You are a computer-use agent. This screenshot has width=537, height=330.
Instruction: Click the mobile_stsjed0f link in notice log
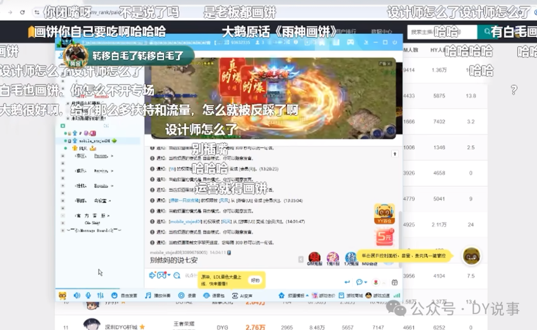click(x=185, y=222)
